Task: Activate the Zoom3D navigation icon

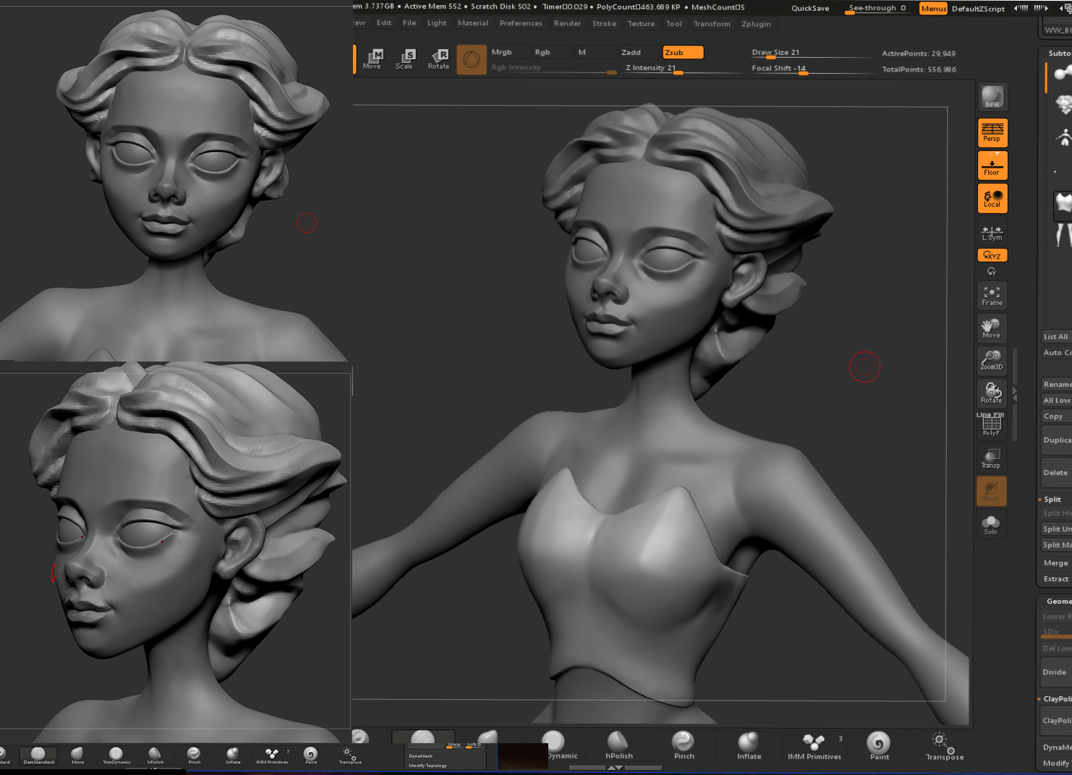Action: click(x=992, y=360)
